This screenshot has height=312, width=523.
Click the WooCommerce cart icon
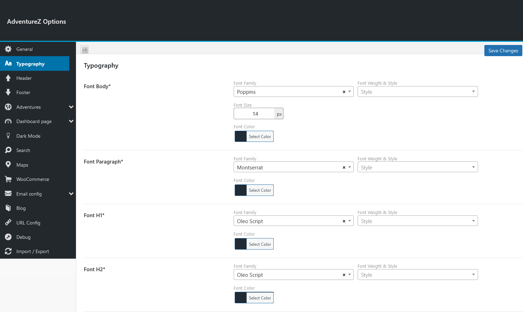click(x=8, y=179)
